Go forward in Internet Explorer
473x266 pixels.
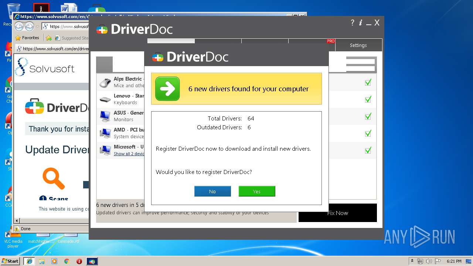point(29,27)
